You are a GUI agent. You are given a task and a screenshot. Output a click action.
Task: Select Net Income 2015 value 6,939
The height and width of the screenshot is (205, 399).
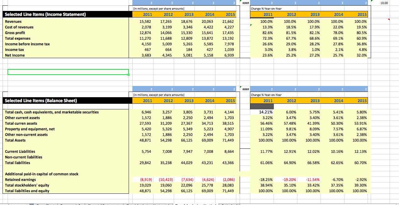tap(229, 55)
